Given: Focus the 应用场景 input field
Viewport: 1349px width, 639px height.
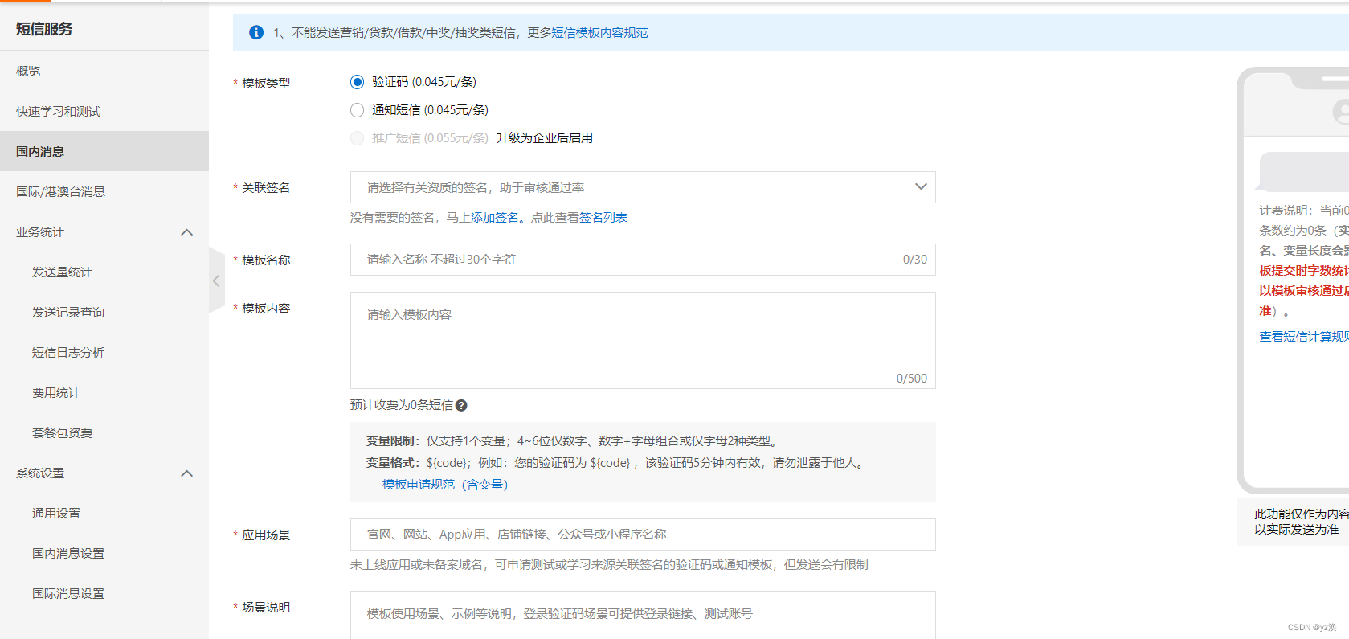Looking at the screenshot, I should tap(643, 535).
